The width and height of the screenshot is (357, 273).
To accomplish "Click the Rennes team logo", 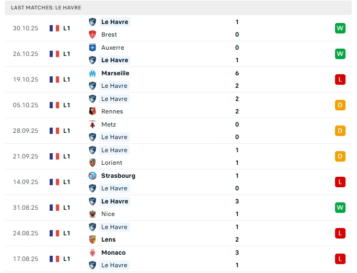I will (93, 111).
